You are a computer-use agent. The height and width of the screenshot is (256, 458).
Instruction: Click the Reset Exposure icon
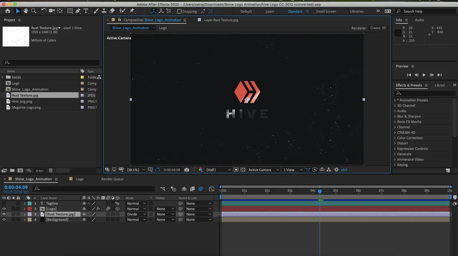(336, 170)
